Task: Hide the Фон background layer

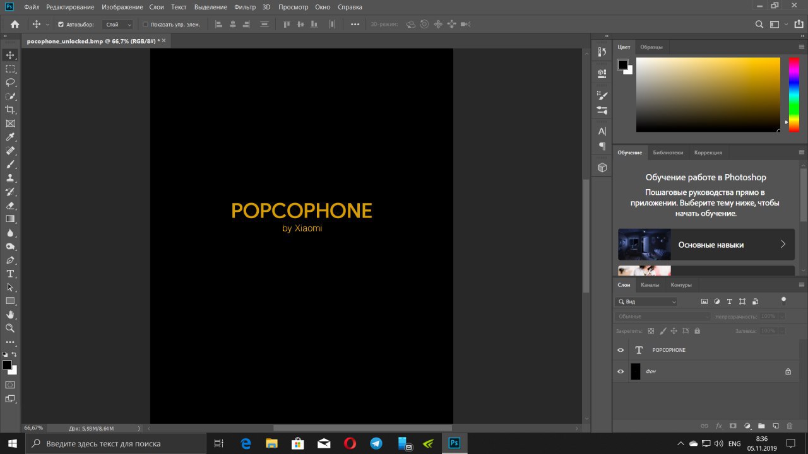Action: (621, 371)
